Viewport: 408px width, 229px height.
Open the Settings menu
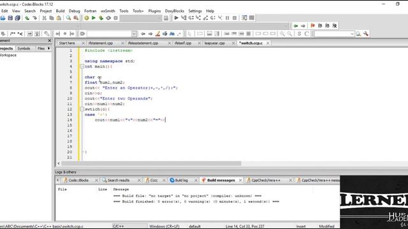pyautogui.click(x=195, y=11)
